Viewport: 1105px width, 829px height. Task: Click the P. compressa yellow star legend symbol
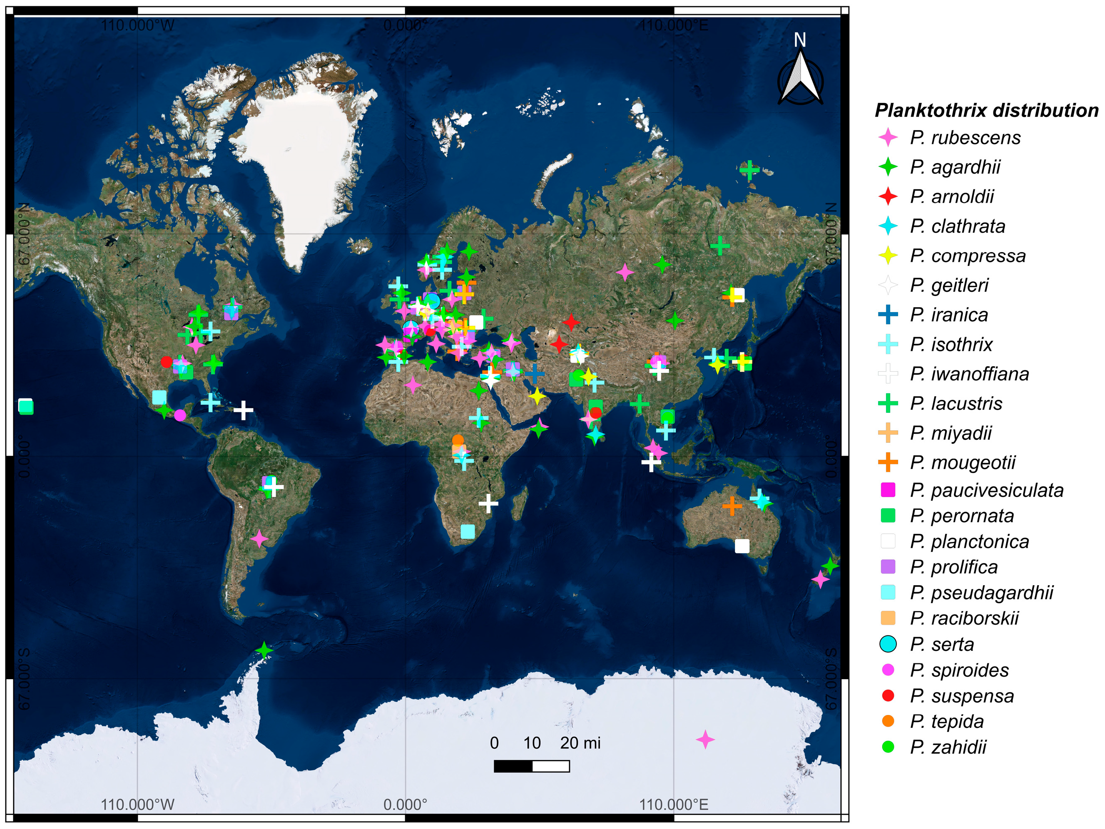888,255
